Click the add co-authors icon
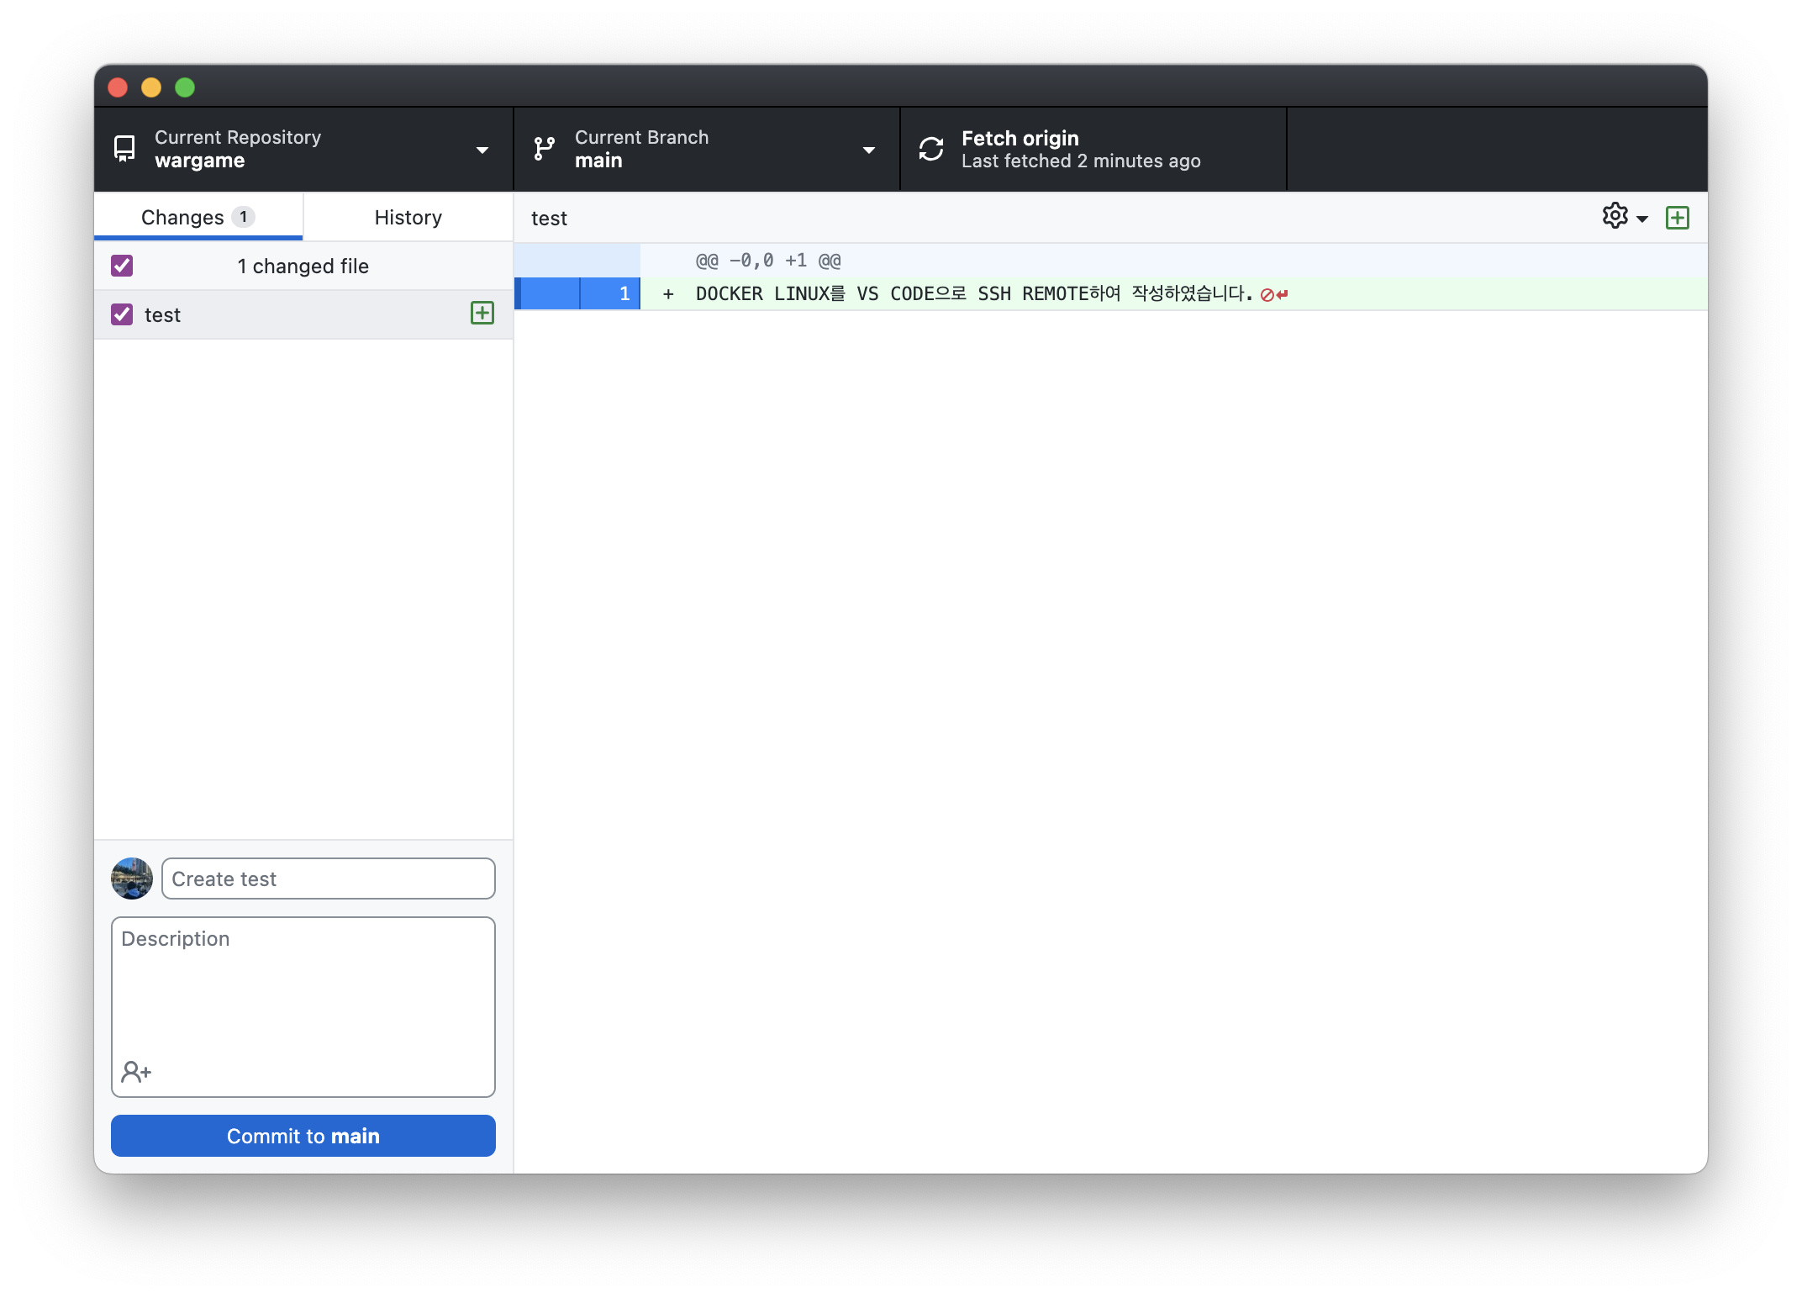Image resolution: width=1802 pixels, height=1298 pixels. pos(136,1072)
